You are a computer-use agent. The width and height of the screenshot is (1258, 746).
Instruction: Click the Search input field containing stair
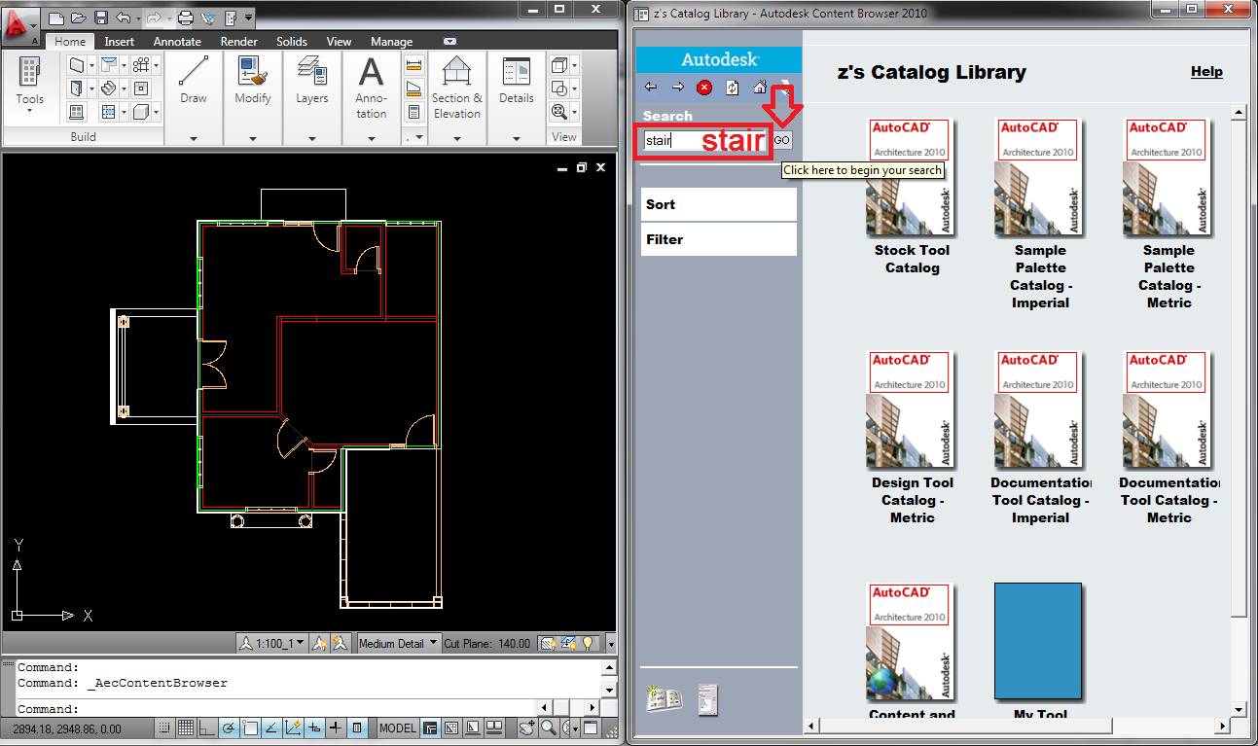tap(704, 141)
